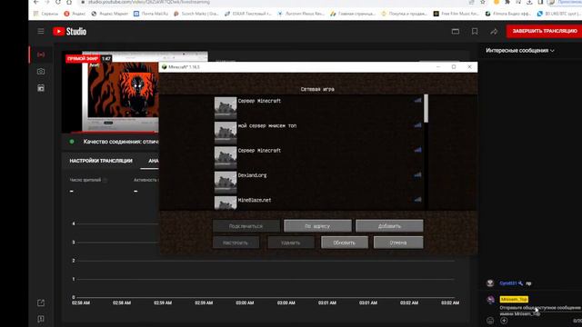Click the feedback icon at the sidebar bottom
This screenshot has width=582, height=327.
[41, 319]
